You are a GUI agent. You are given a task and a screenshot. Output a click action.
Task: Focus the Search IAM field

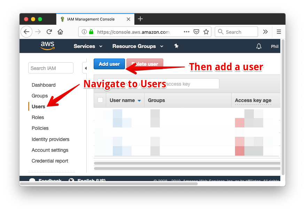[51, 68]
